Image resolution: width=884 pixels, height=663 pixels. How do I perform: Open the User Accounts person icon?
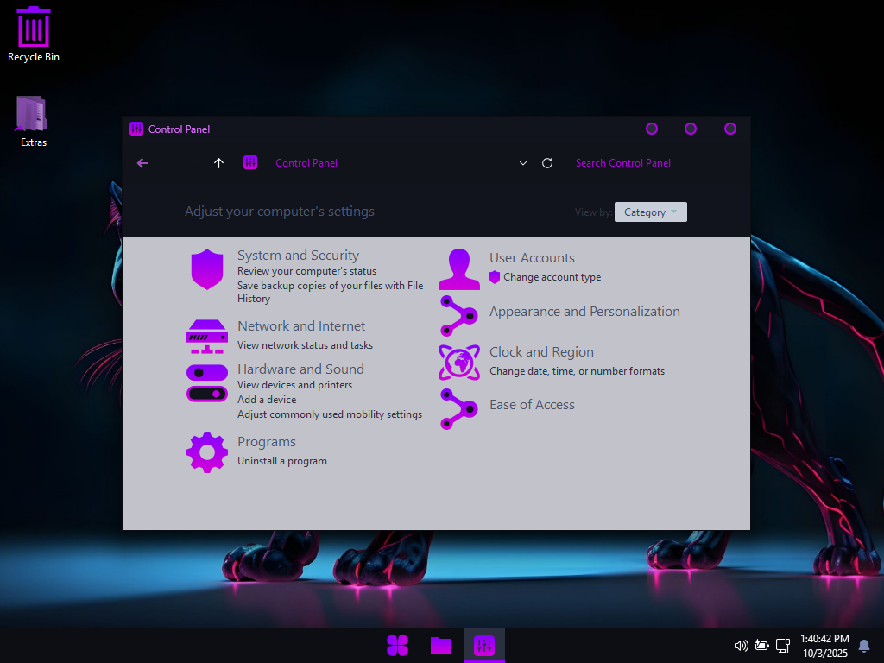click(458, 269)
